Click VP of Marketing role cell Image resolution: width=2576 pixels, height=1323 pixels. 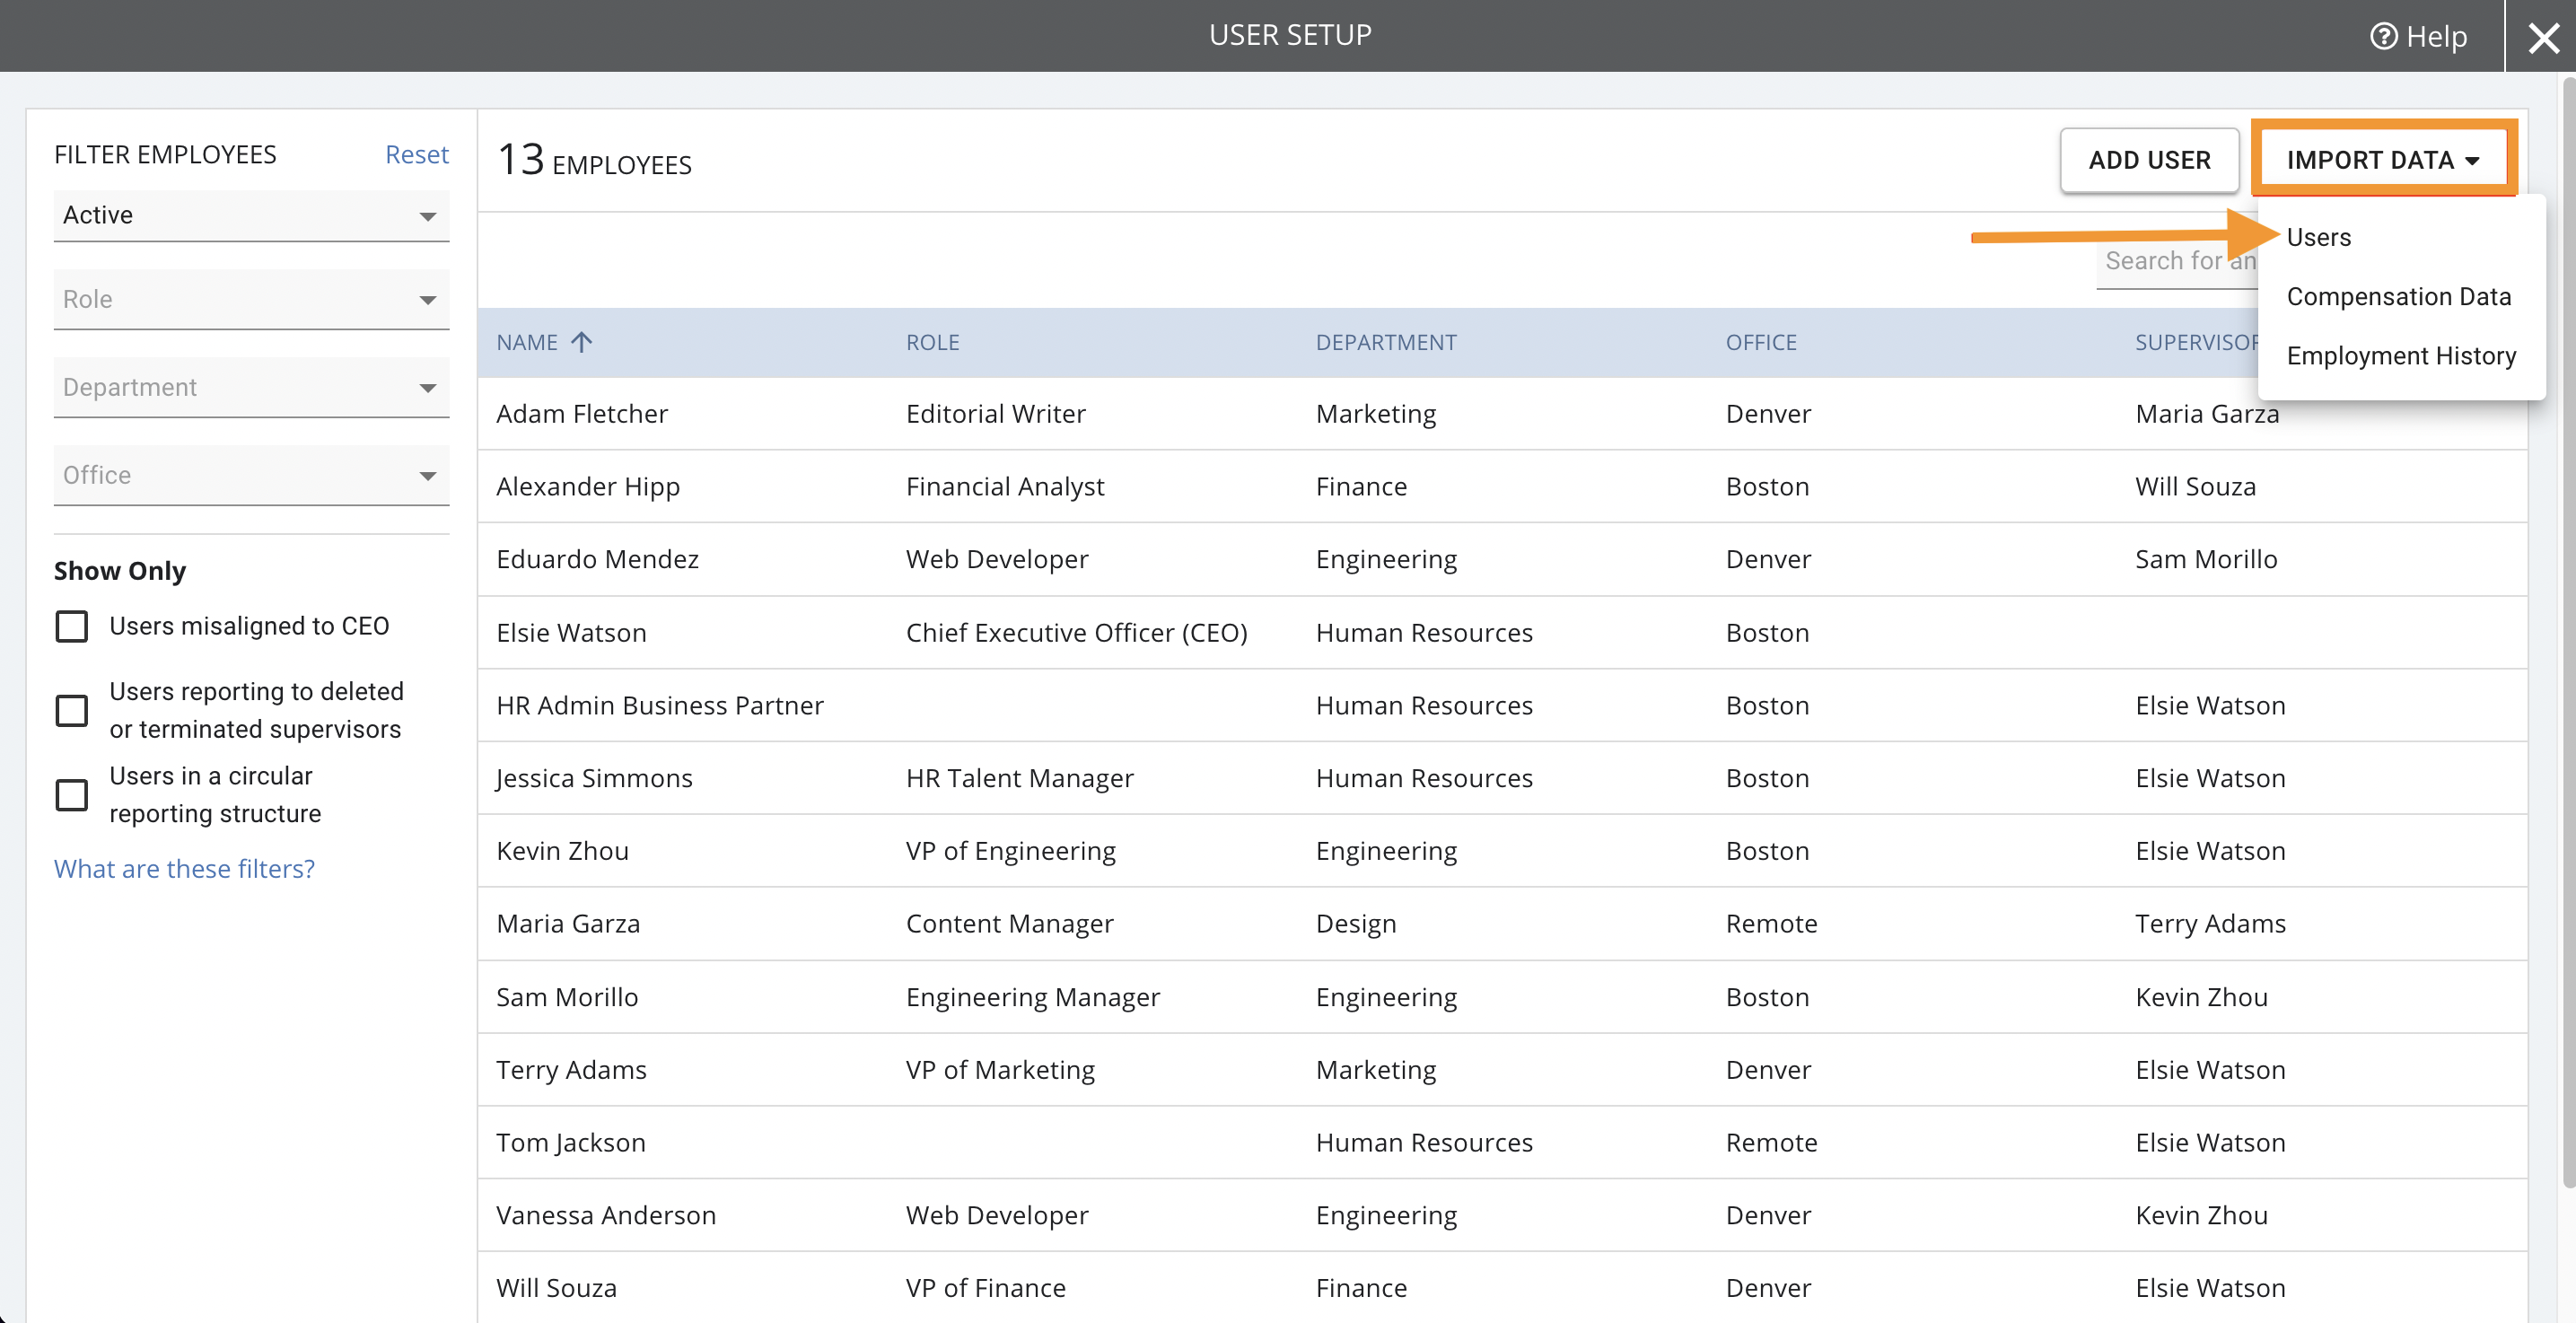(x=1000, y=1069)
